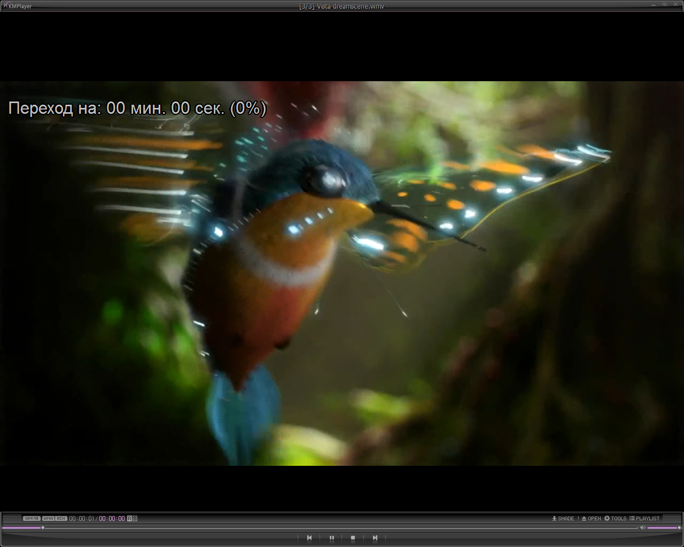Click the total time 00:00:00 display

point(112,518)
